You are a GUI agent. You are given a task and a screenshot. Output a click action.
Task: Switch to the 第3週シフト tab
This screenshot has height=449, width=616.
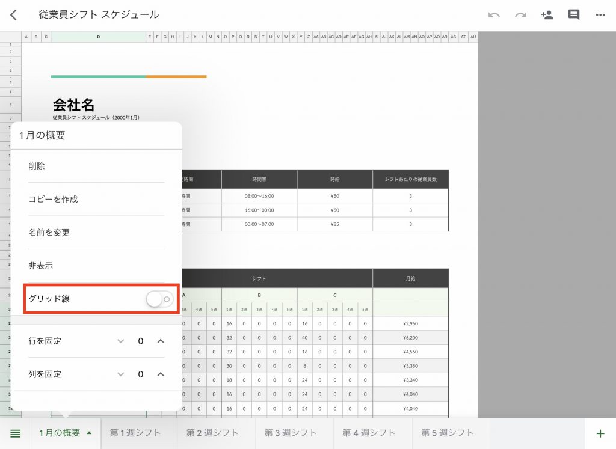point(291,433)
